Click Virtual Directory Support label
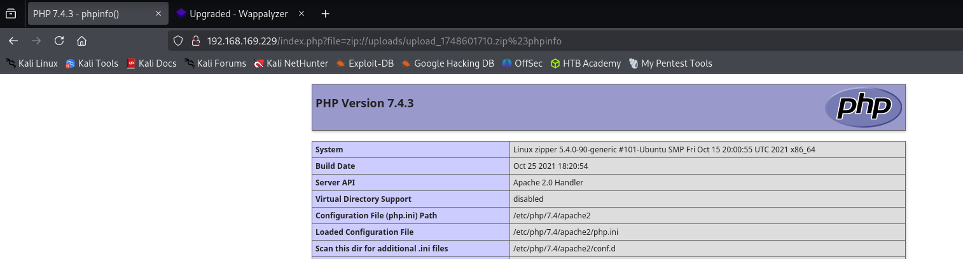Image resolution: width=963 pixels, height=259 pixels. 411,199
